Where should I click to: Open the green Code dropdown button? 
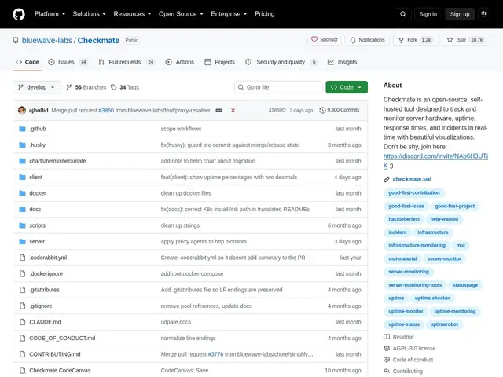(x=347, y=87)
